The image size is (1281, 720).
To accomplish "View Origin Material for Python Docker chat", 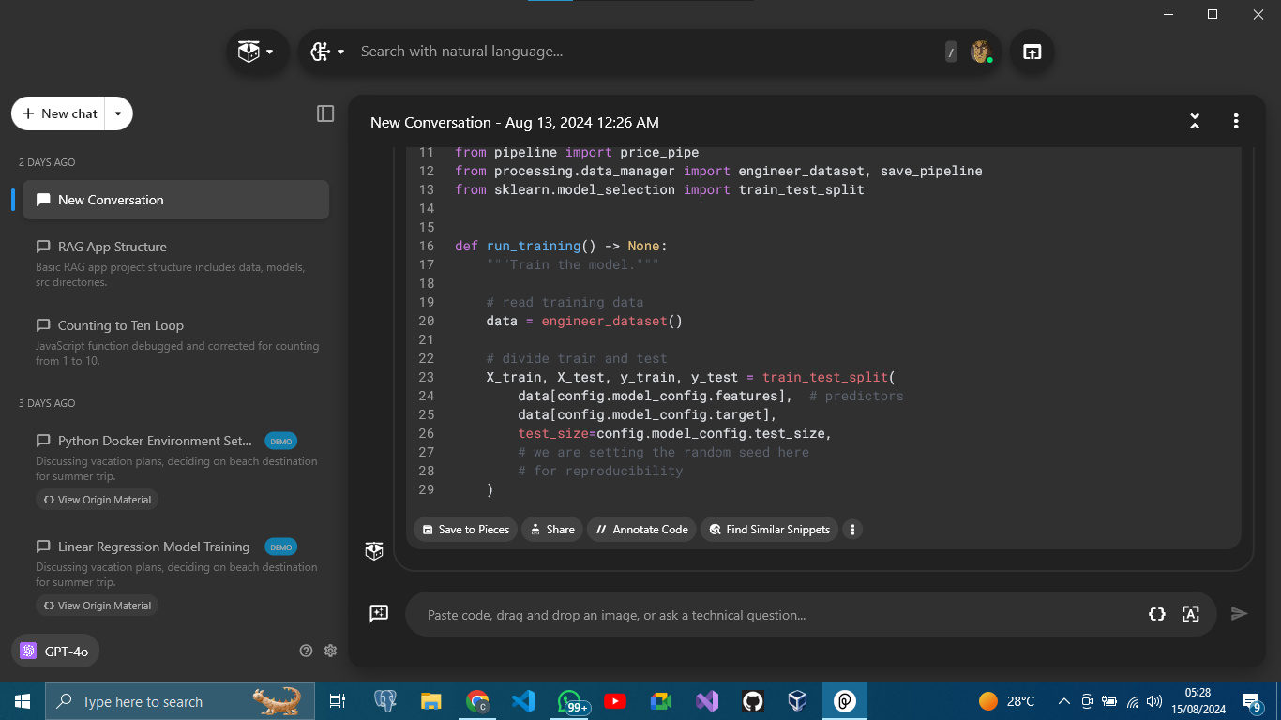I will click(98, 500).
